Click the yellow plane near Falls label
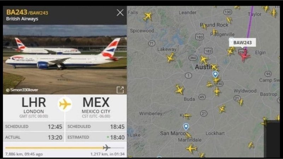The image size is (283, 159). 148,16
